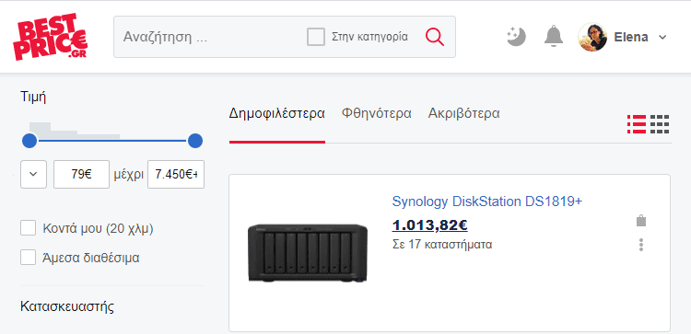The image size is (691, 334).
Task: Click the left price slider handle
Action: (29, 142)
